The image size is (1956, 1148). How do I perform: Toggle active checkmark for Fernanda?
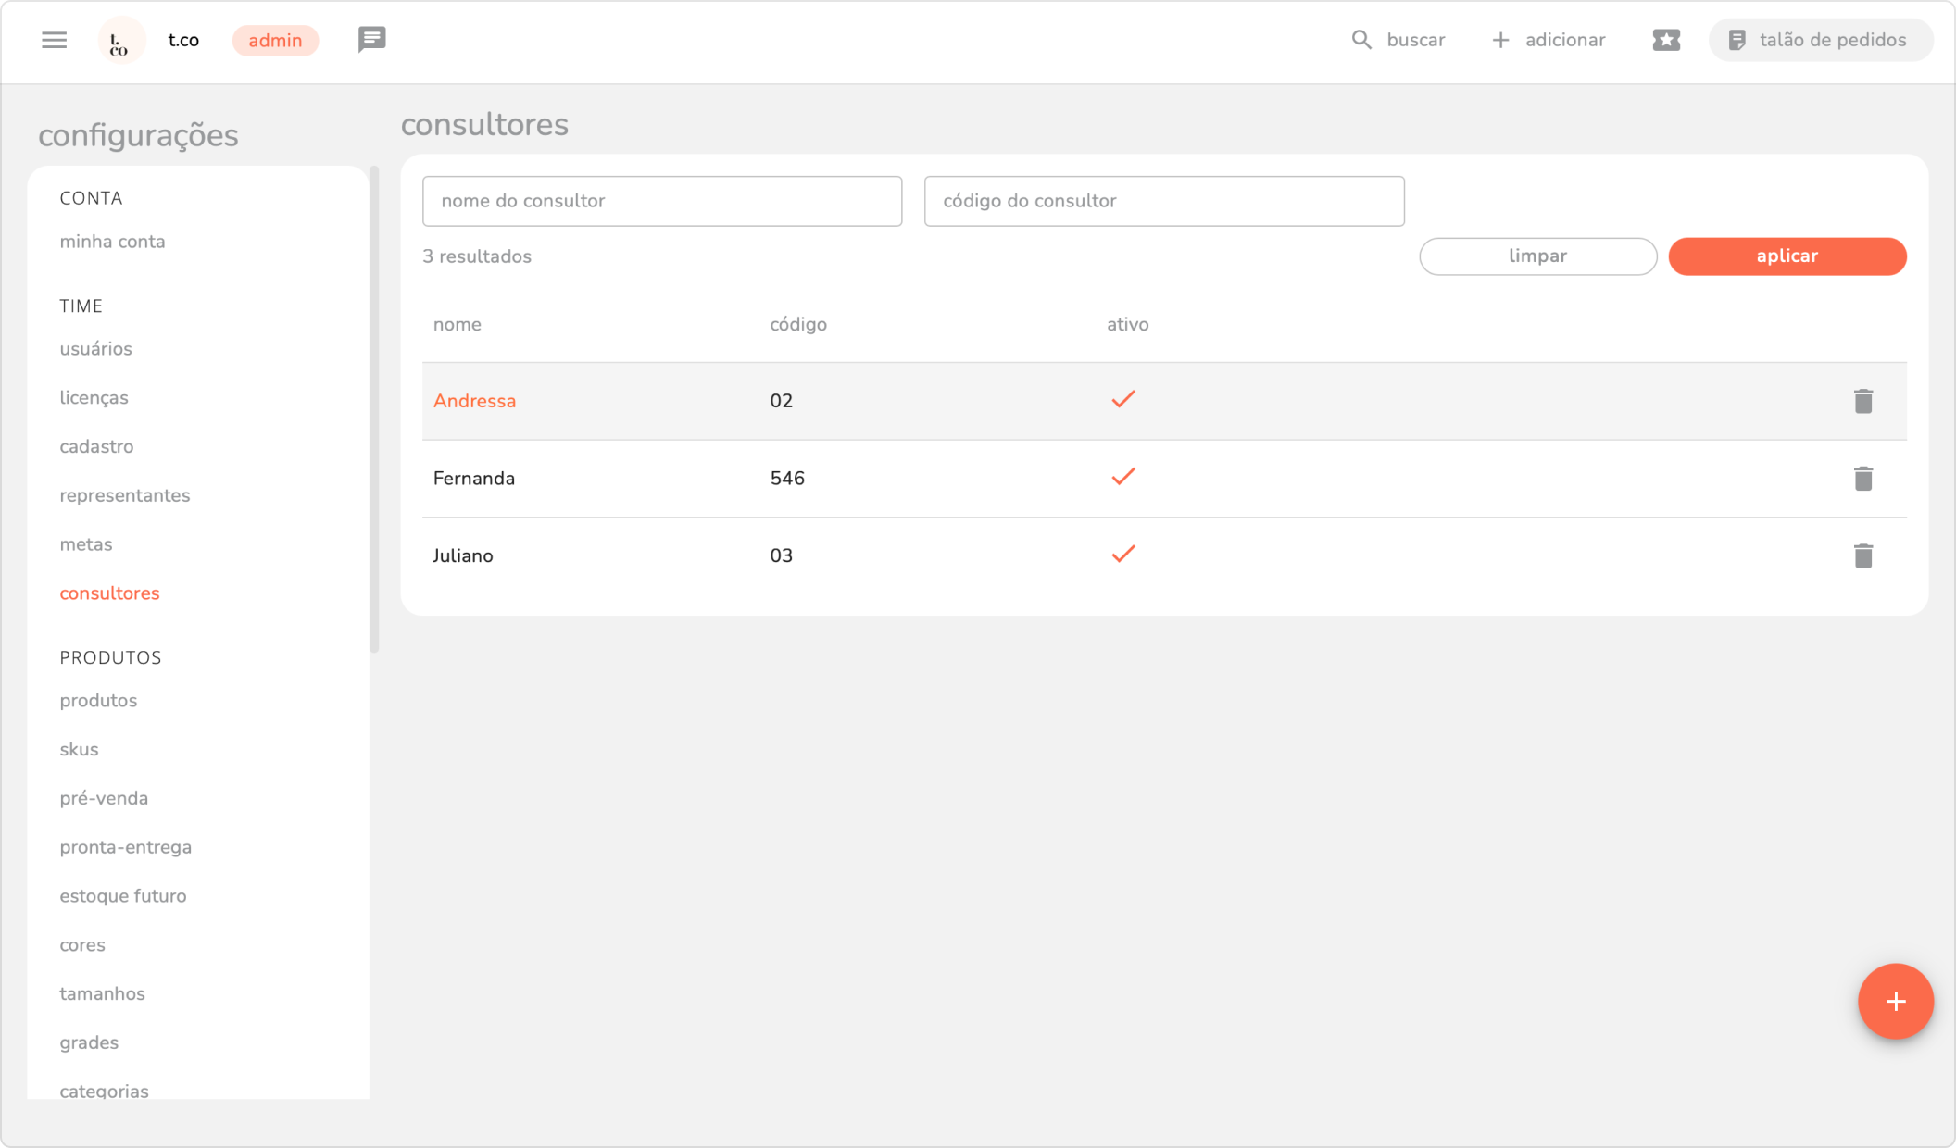point(1122,478)
